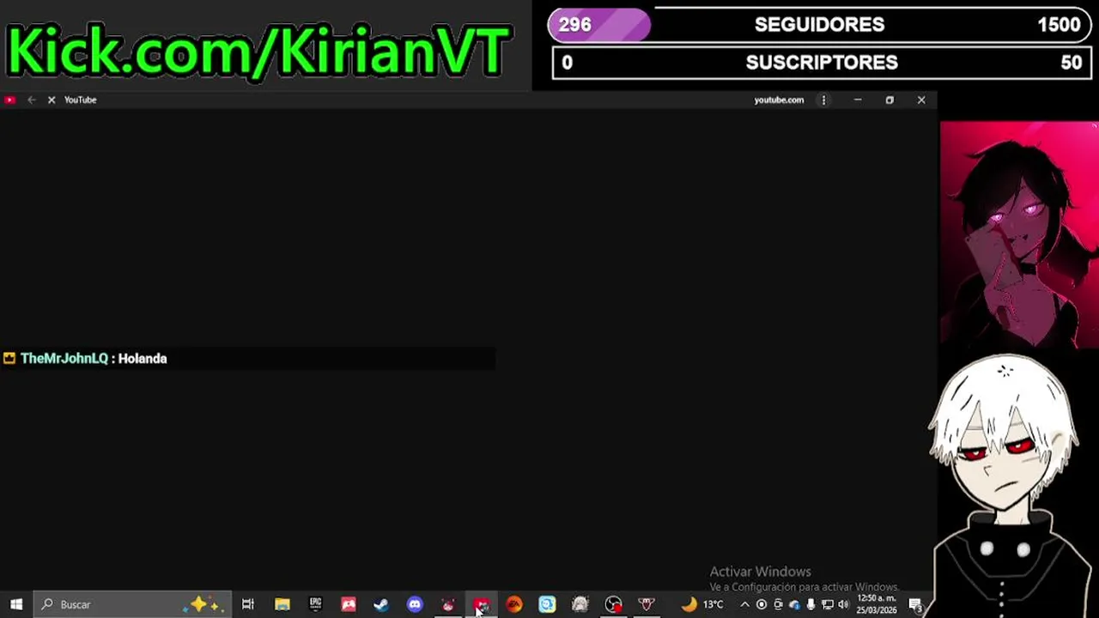Click the OneDrive cloud tray icon
The width and height of the screenshot is (1099, 618).
click(x=794, y=604)
